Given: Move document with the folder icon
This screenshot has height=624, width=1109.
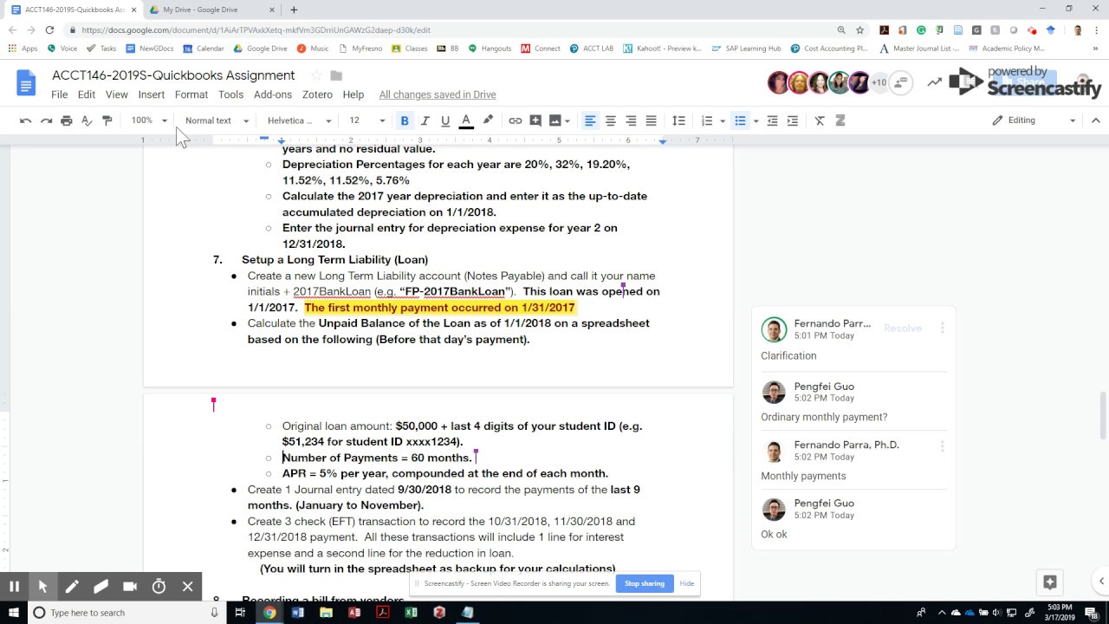Looking at the screenshot, I should pyautogui.click(x=336, y=75).
